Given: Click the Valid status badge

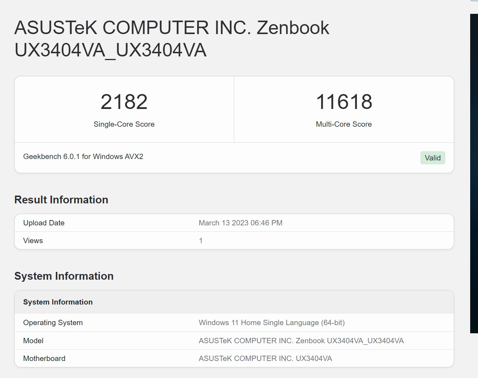Looking at the screenshot, I should click(x=433, y=158).
